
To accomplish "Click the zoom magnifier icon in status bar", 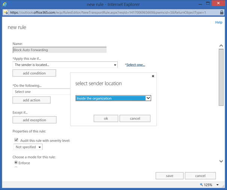I will click(202, 185).
